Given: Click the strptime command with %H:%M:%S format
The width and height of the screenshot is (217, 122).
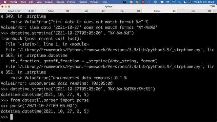Looking at the screenshot, I should pos(78,89).
